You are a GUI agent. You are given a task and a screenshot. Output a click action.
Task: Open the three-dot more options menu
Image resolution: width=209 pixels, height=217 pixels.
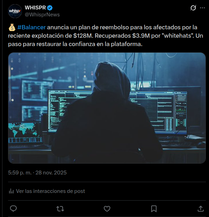[x=202, y=8]
